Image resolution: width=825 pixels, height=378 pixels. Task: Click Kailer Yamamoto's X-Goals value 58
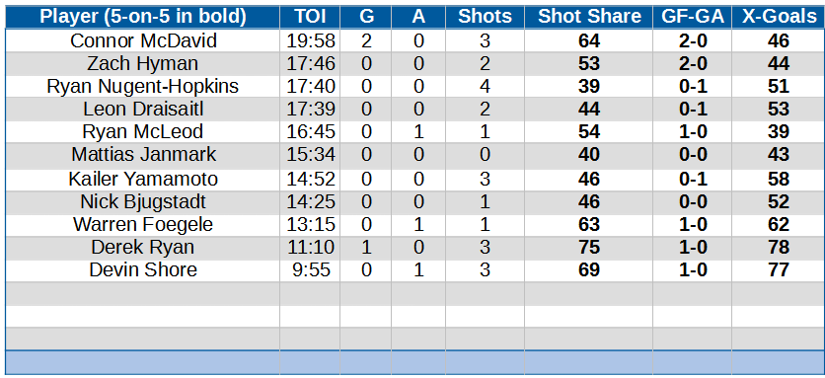779,179
